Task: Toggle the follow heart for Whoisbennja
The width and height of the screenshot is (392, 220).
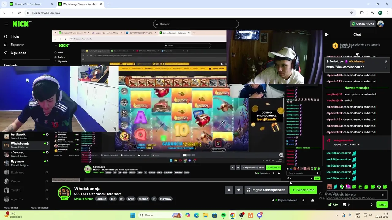Action: [x=239, y=190]
